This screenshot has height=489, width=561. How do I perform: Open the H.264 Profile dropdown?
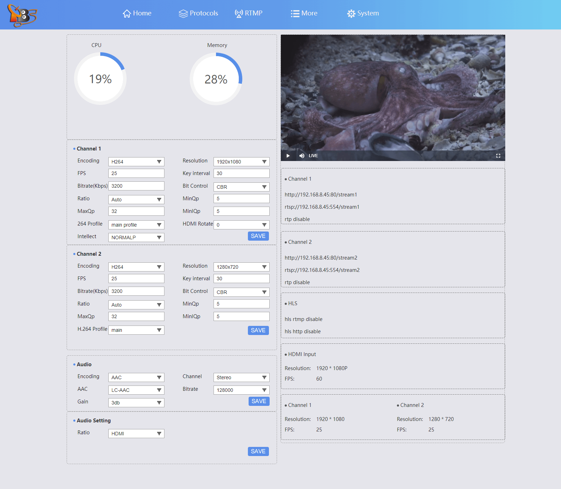coord(136,330)
